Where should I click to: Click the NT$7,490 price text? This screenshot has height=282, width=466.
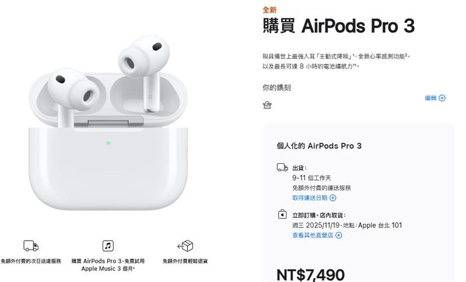[x=310, y=275]
